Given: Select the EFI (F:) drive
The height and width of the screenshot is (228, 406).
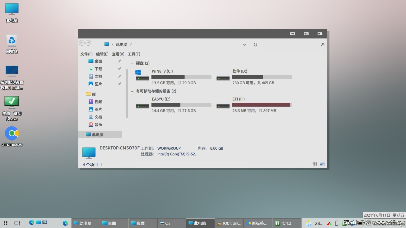Looking at the screenshot, I should (x=254, y=105).
